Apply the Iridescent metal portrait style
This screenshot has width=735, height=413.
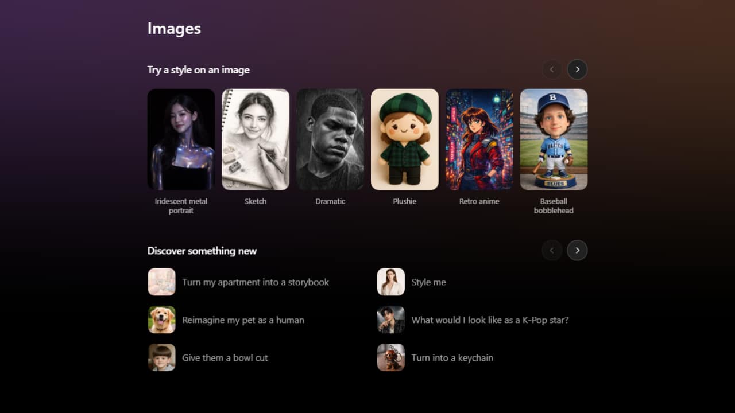tap(181, 139)
